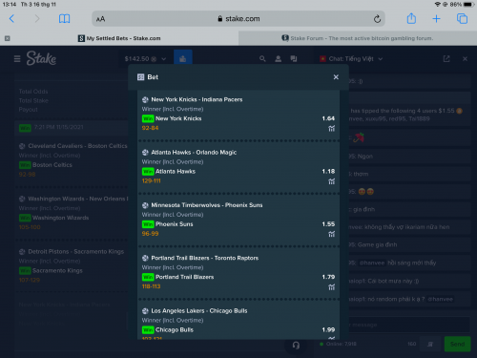
Task: Close the My Settled Bets tab
Action: click(8, 38)
